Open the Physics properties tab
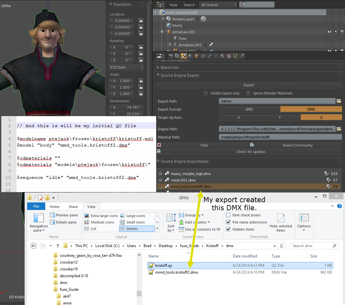The image size is (345, 305). (x=242, y=56)
